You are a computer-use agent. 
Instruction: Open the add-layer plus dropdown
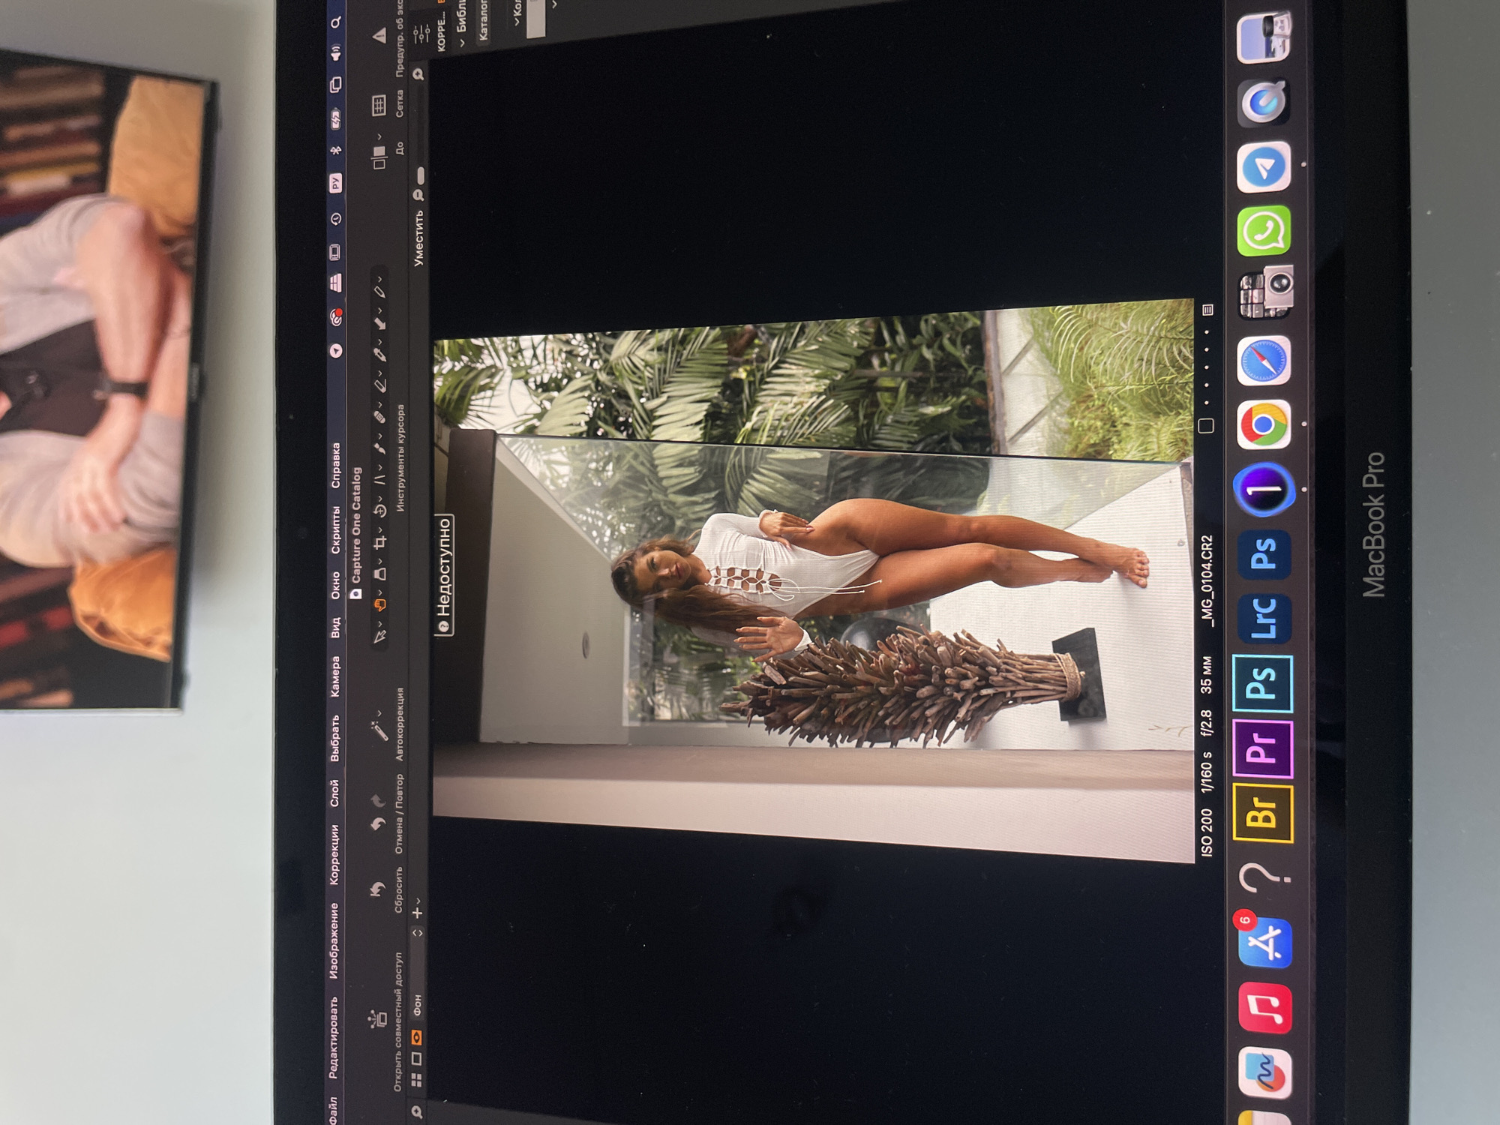[x=418, y=910]
